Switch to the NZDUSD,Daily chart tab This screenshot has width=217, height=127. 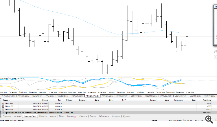[151, 96]
